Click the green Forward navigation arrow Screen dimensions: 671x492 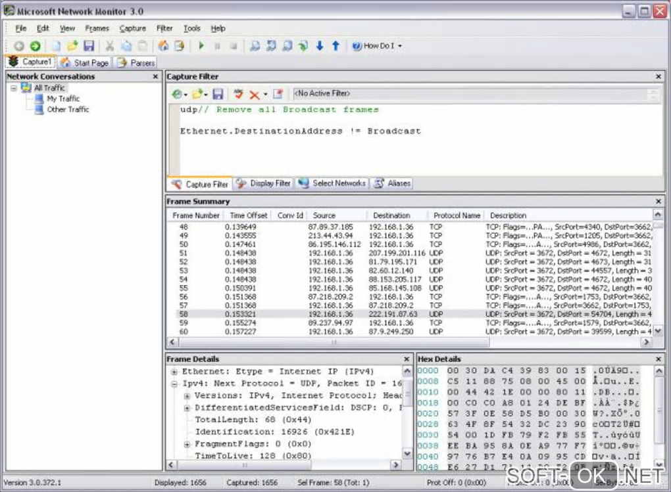36,46
